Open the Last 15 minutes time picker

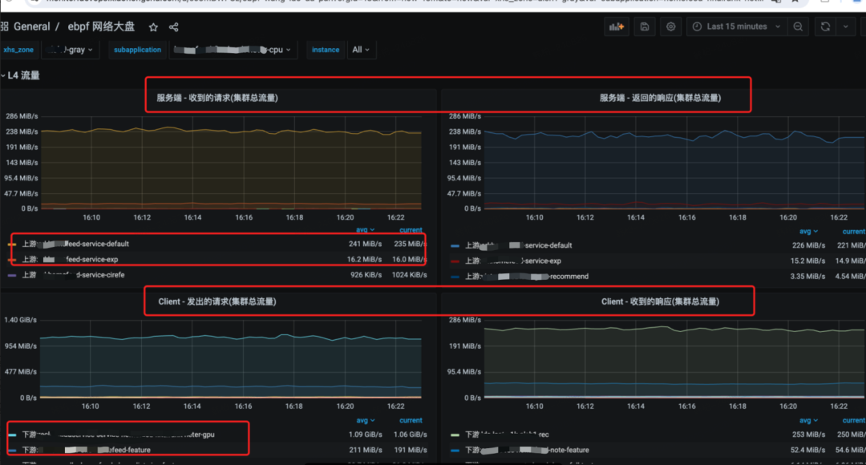pyautogui.click(x=737, y=26)
